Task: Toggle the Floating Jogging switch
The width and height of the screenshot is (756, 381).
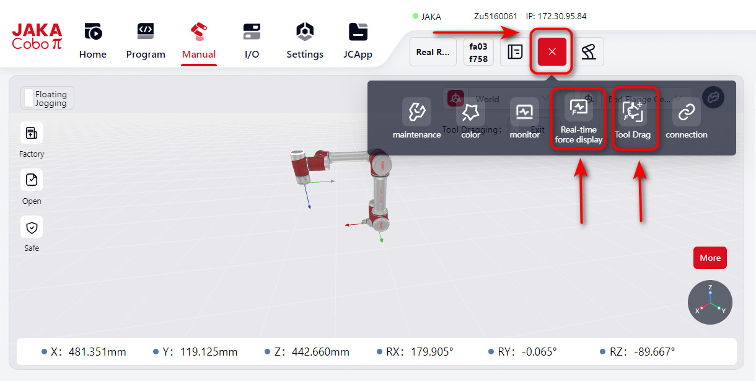Action: [x=29, y=99]
